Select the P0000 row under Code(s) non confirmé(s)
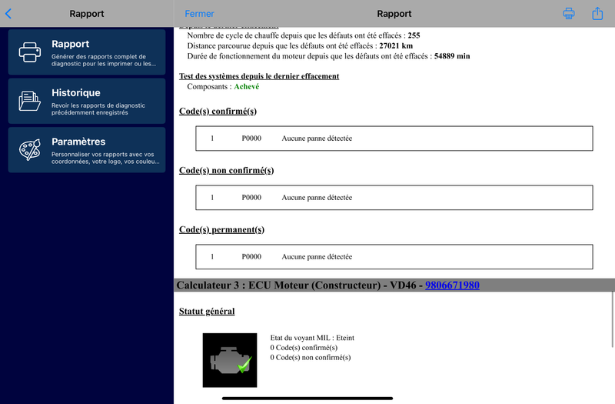The width and height of the screenshot is (615, 404). point(394,198)
